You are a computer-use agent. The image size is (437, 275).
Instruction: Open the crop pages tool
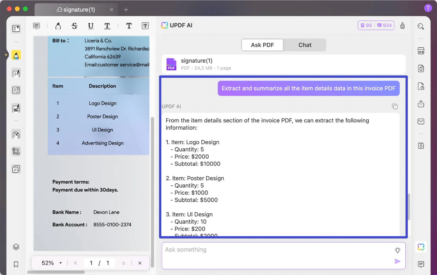coord(16,152)
